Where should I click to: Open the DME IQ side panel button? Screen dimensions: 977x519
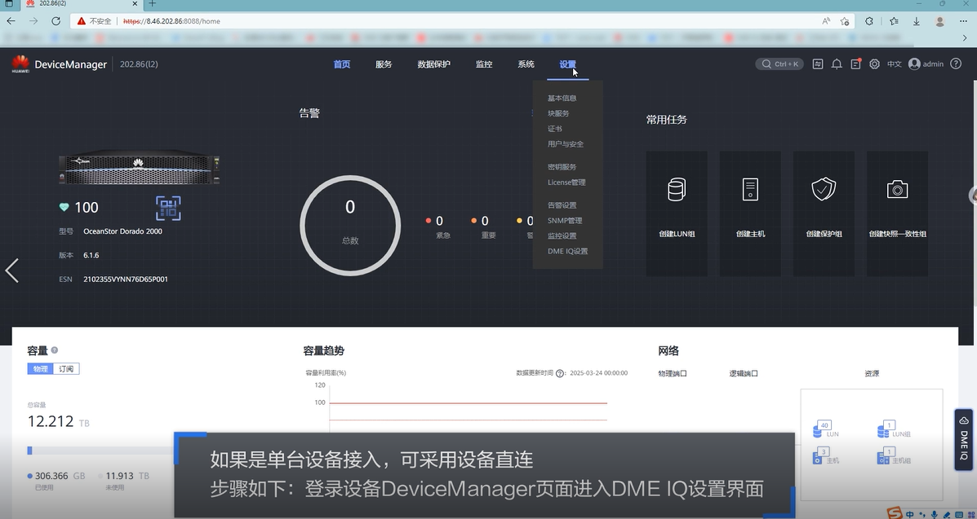point(963,438)
